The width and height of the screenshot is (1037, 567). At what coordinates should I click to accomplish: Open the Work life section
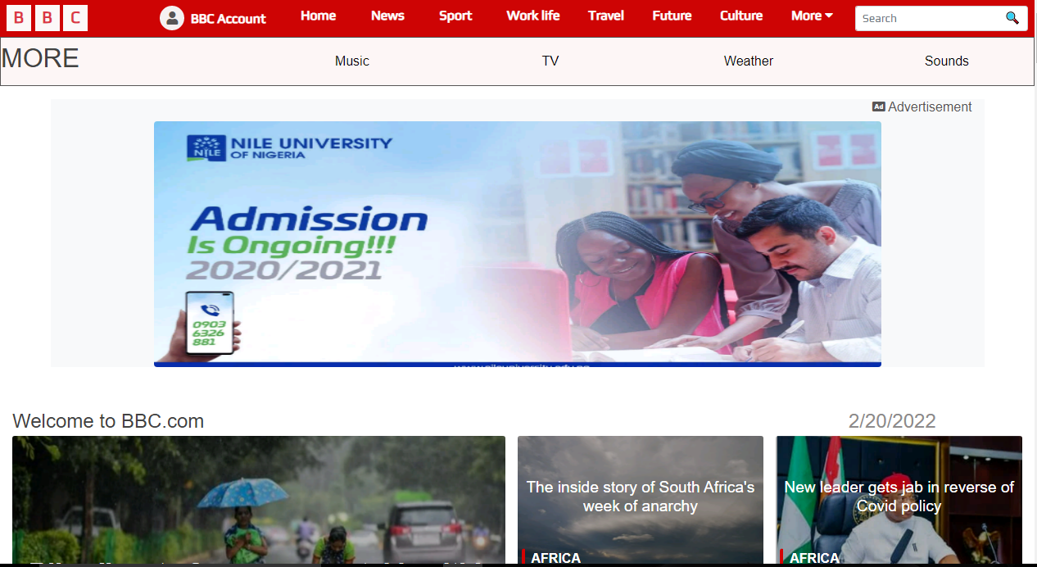tap(533, 16)
